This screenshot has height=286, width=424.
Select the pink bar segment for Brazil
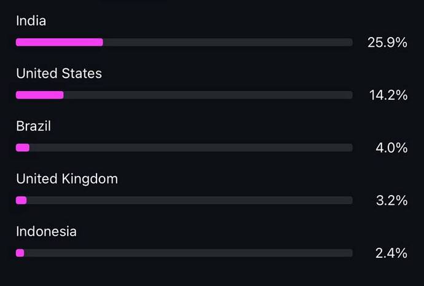tap(23, 148)
